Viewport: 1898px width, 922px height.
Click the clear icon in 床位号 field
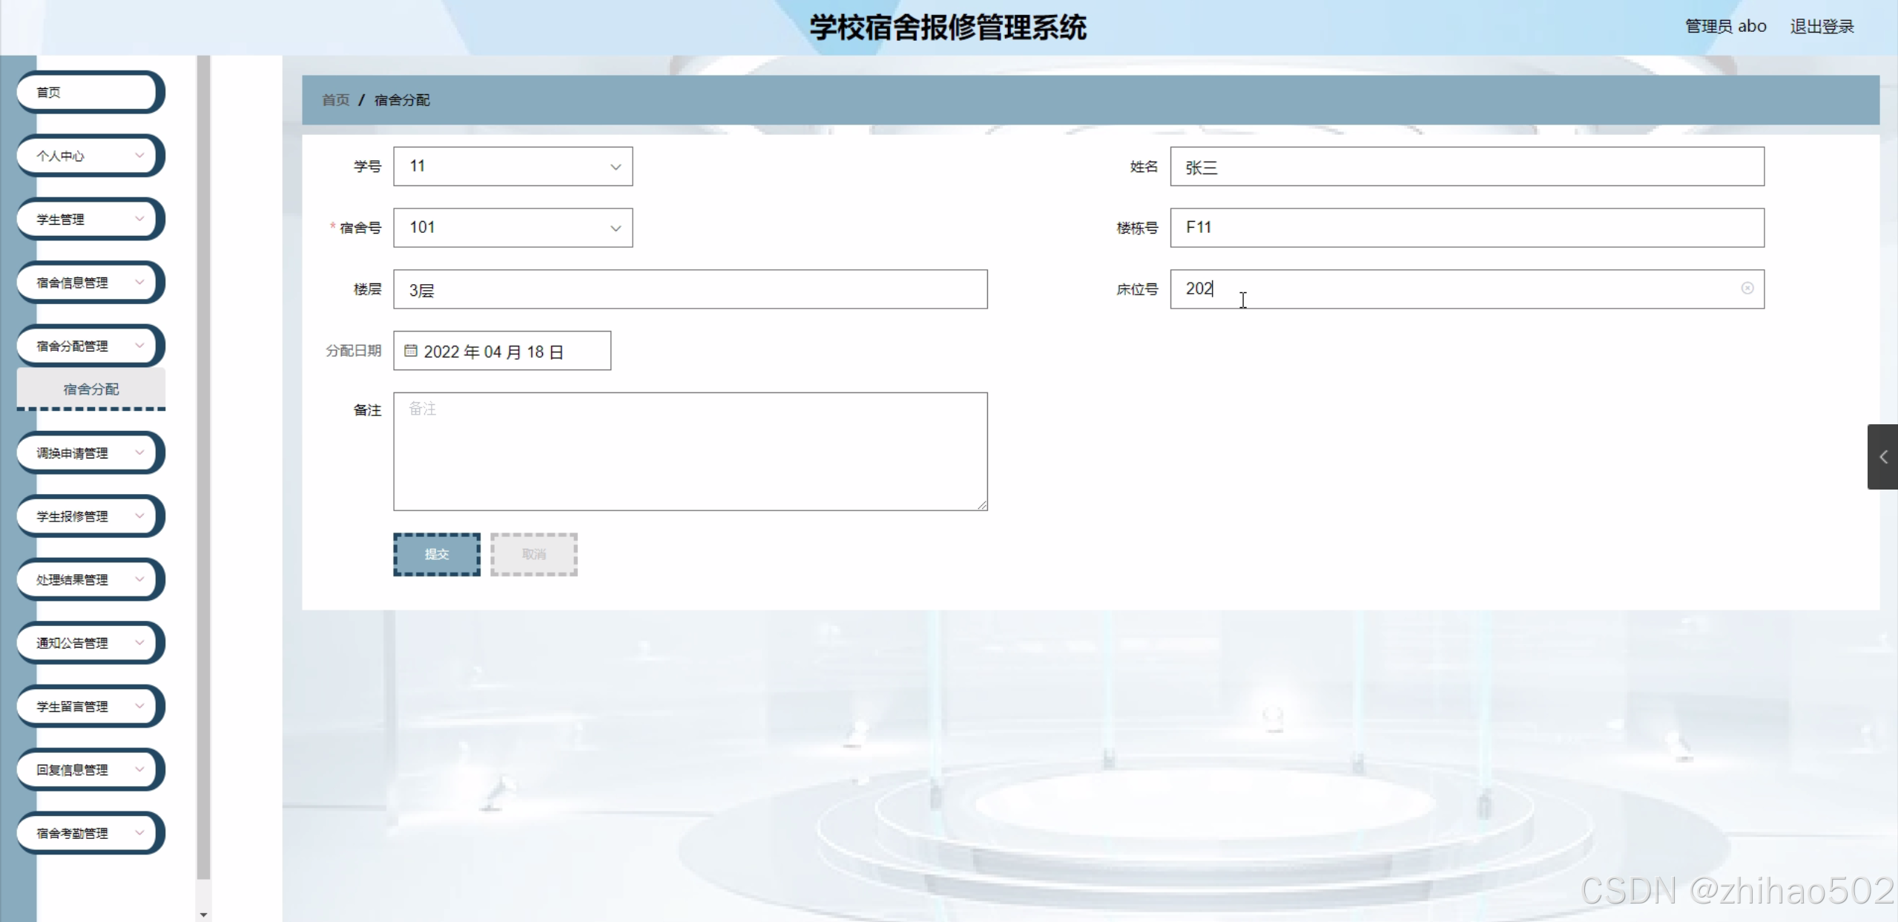click(1747, 289)
